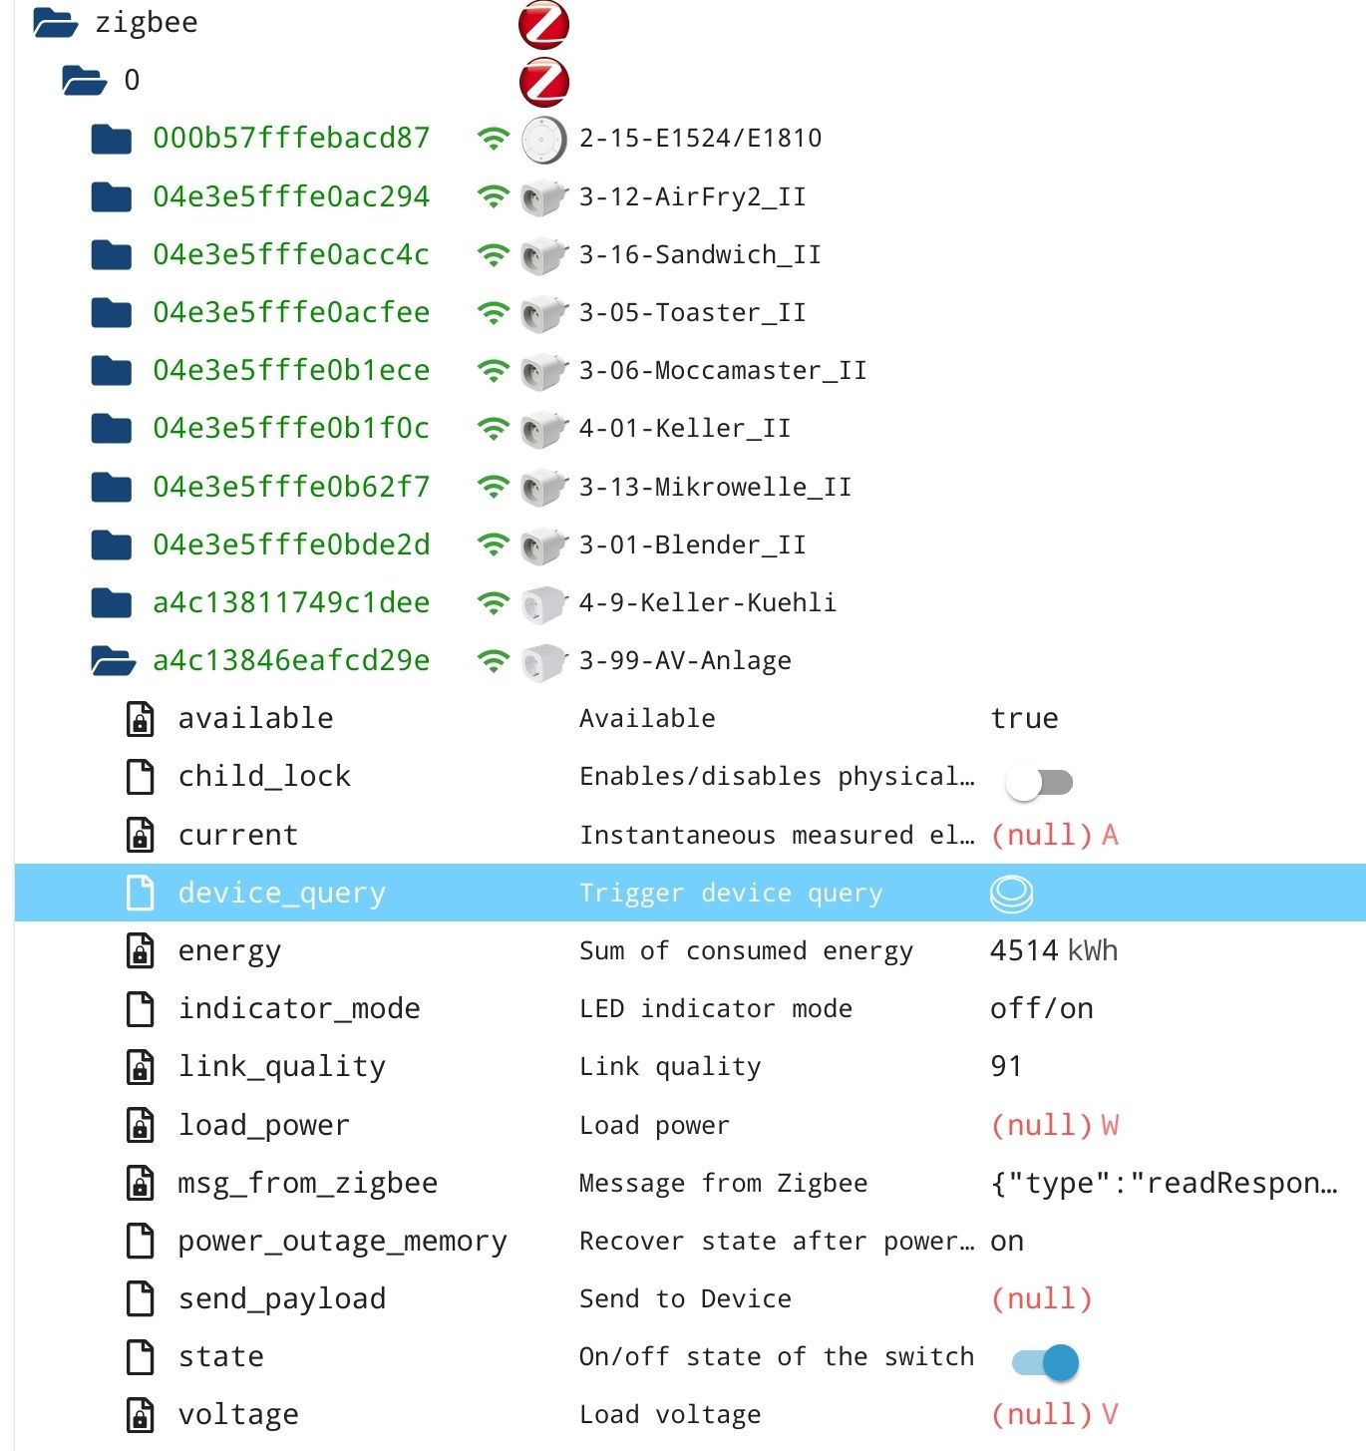Click wifi signal icon of 04e3e5fffe0b62f7
Viewport: 1366px width, 1451px height.
494,487
